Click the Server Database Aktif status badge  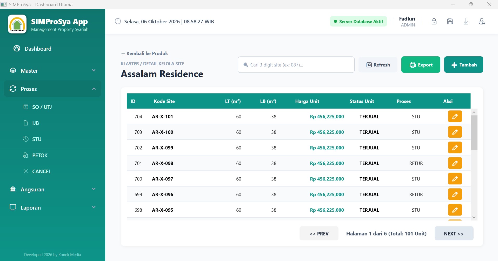(x=358, y=22)
